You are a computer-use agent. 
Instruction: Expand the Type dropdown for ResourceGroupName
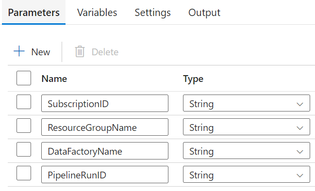pos(247,127)
